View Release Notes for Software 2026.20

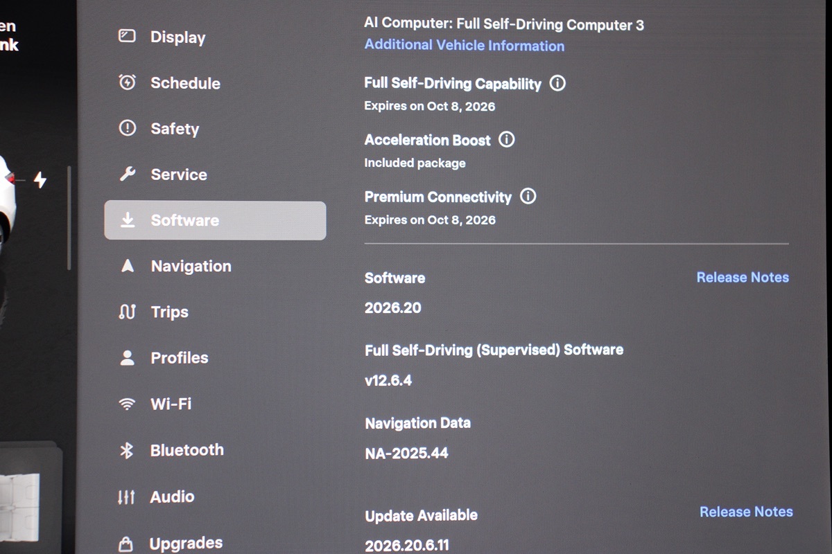743,277
